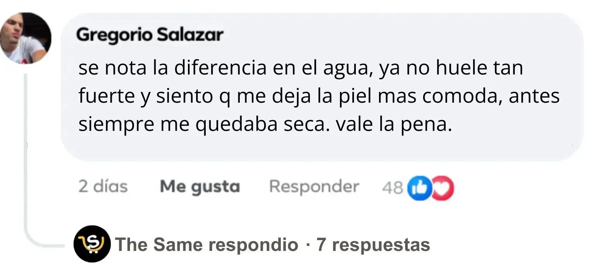
Task: Click the second comment line starting with fuerte
Action: pos(319,97)
